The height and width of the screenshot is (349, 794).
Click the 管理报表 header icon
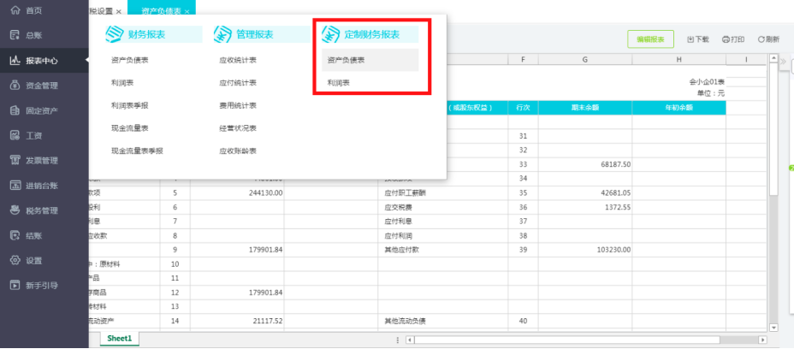[222, 34]
